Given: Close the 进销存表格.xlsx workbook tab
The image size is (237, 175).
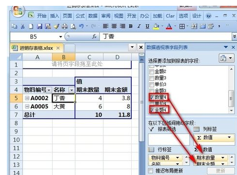Looking at the screenshot, I should 58,48.
